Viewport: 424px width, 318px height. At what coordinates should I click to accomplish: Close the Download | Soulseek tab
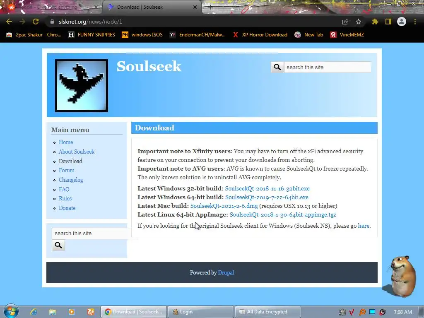(195, 7)
